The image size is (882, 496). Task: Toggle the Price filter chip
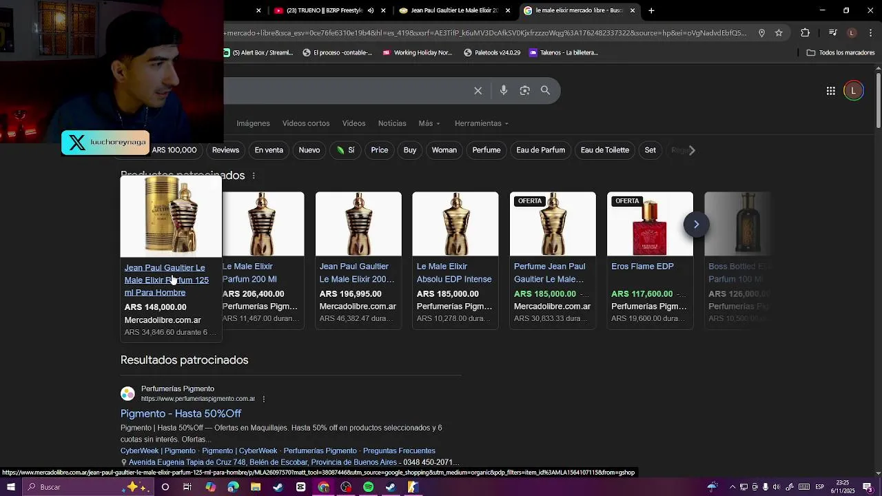point(380,150)
